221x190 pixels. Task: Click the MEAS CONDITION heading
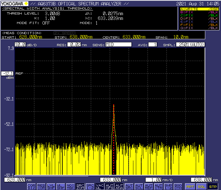click(22, 33)
